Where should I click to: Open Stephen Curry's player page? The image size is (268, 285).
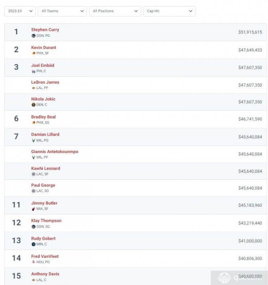(45, 30)
